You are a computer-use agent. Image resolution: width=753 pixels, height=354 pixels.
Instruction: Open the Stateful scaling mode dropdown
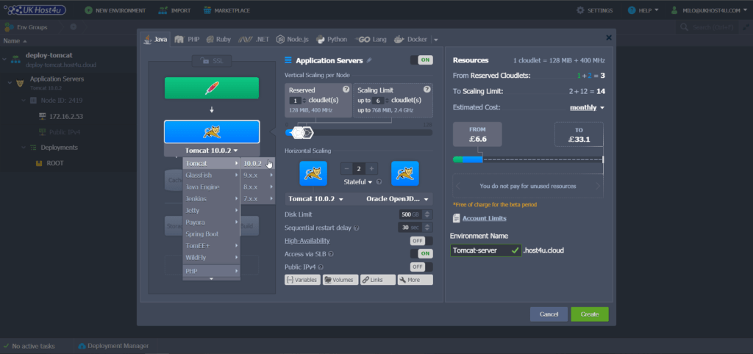pos(358,182)
